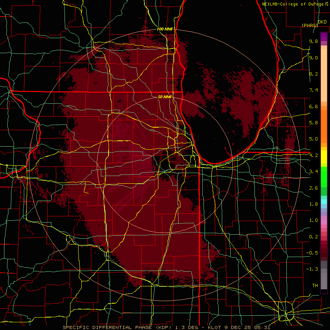
Task: Click the 9 DEC 25 date in the caption
Action: point(238,327)
